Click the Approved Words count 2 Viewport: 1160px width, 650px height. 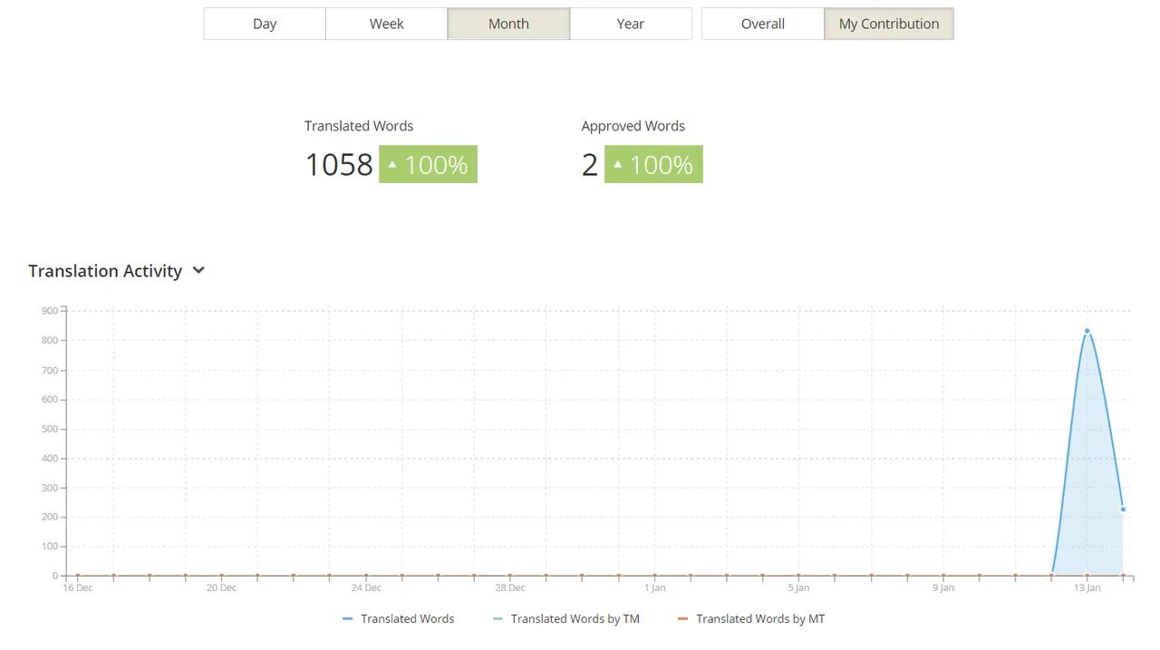590,165
